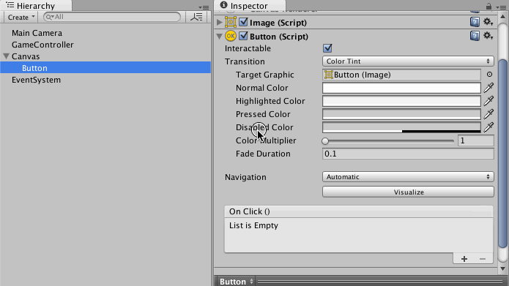Click the On Click () list header
The image size is (509, 286).
[x=359, y=211]
